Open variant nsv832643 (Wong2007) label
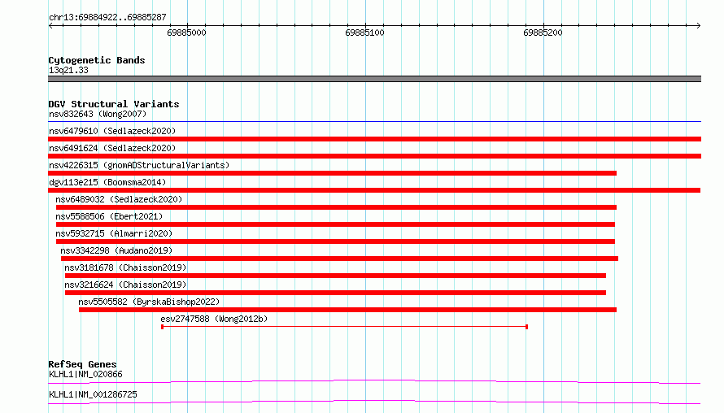This screenshot has height=413, width=724. point(98,114)
